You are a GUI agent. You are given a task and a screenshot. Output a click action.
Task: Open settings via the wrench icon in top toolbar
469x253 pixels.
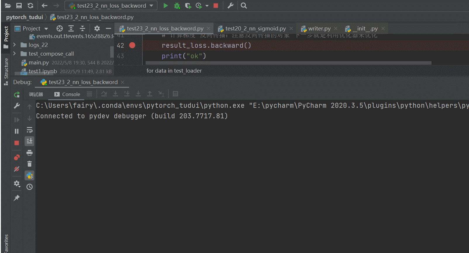[x=230, y=6]
